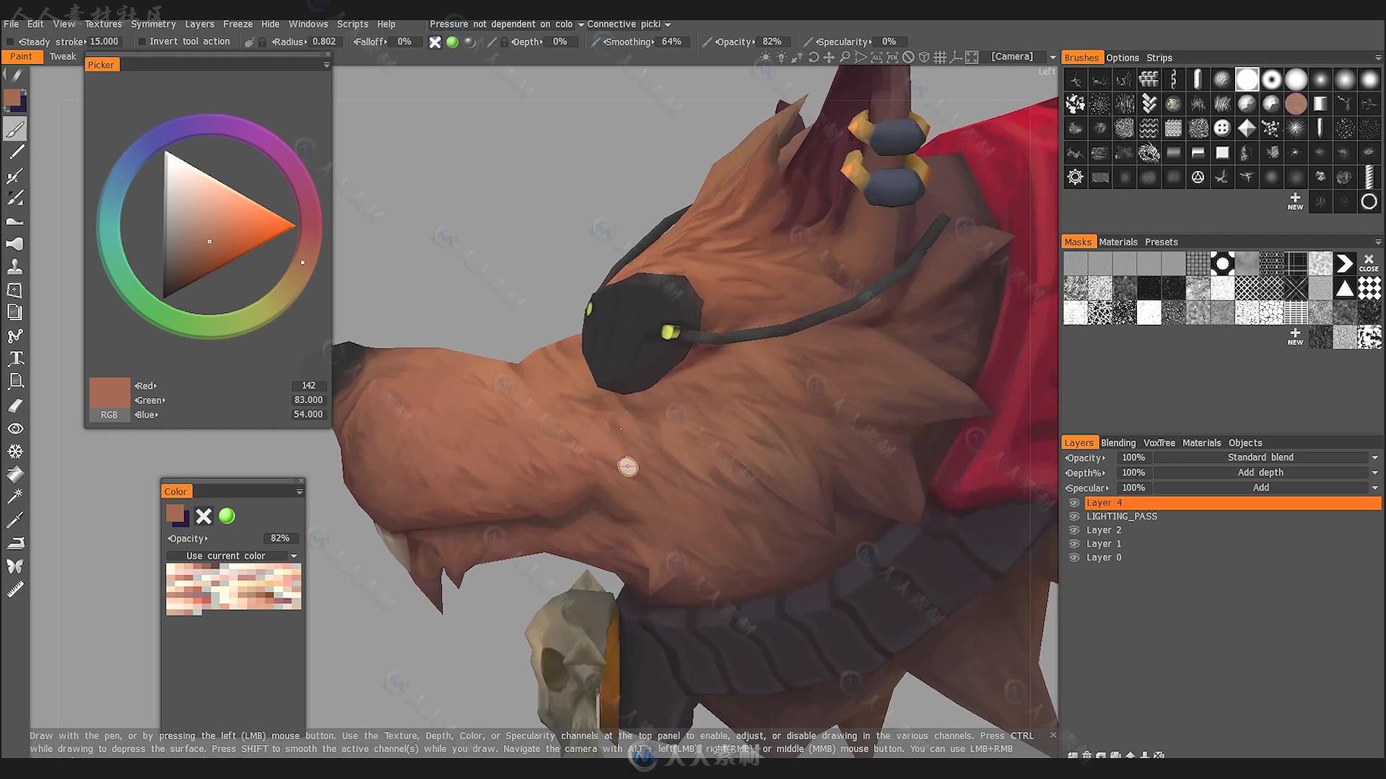The image size is (1386, 779).
Task: Toggle visibility of Layer 0
Action: (x=1074, y=558)
